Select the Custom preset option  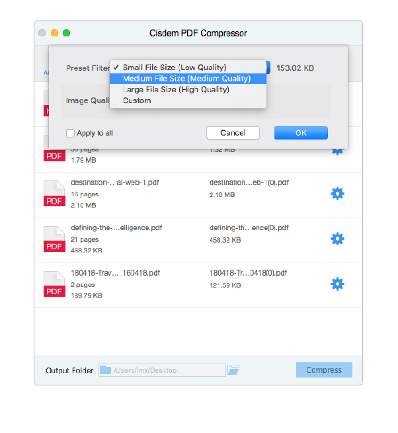(188, 100)
